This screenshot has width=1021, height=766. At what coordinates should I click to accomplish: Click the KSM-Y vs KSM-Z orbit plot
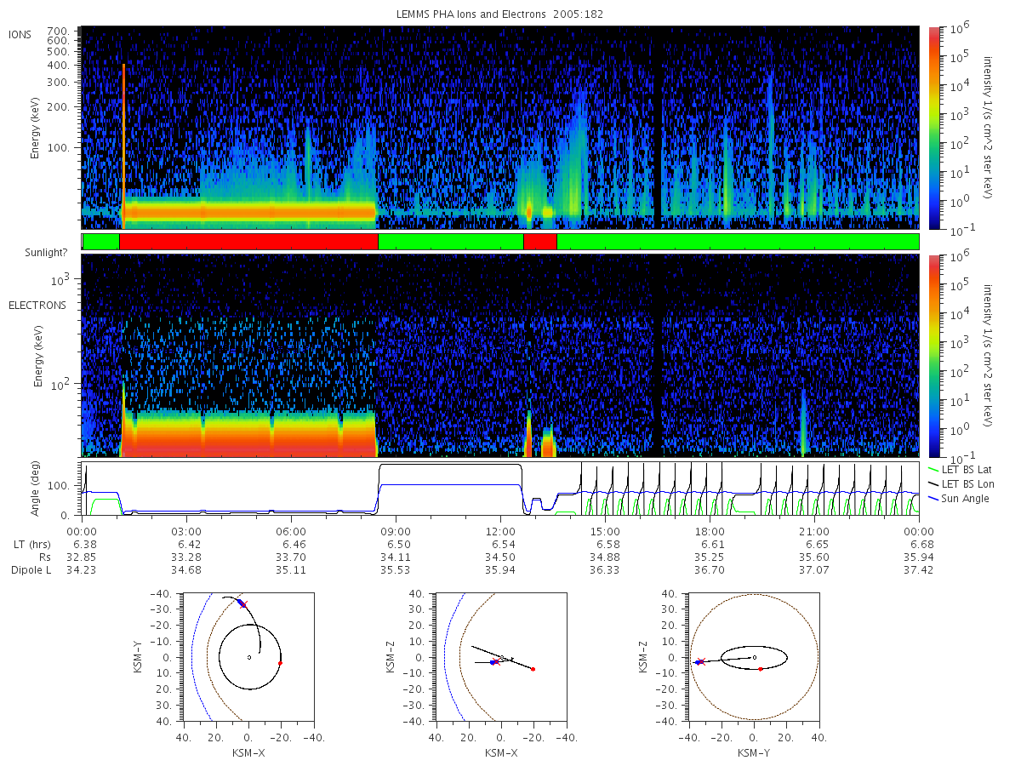(754, 657)
